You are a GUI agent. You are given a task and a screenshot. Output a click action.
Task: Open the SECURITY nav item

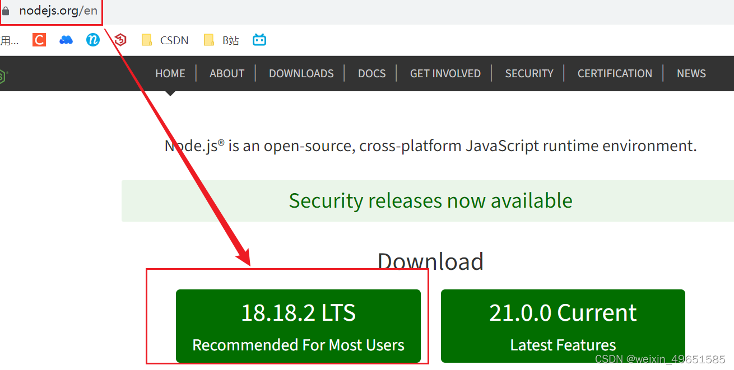pos(529,73)
